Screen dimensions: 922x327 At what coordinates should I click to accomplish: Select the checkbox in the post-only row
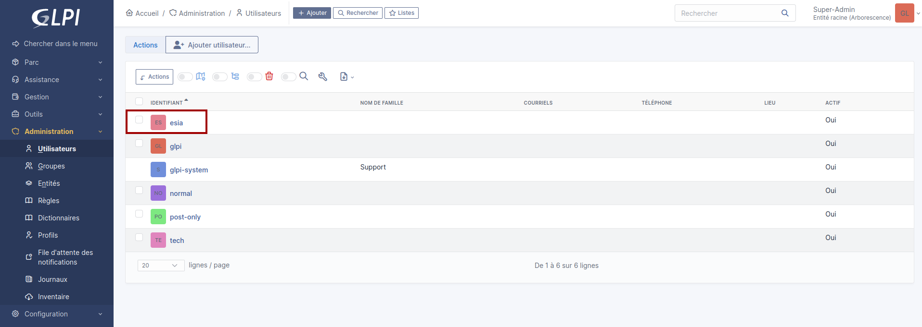139,214
